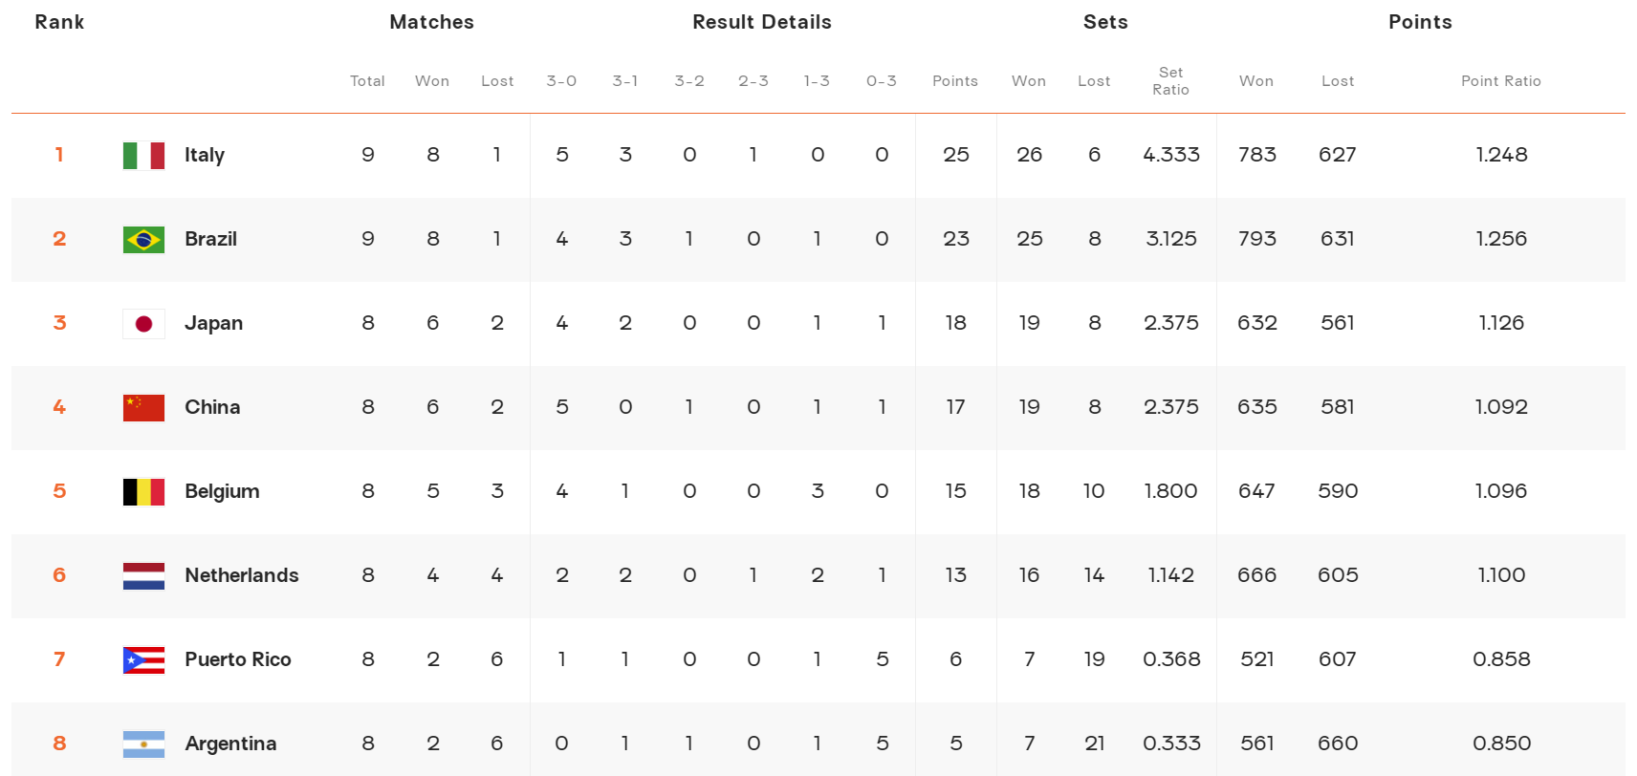This screenshot has height=776, width=1637.
Task: Click the Matches group header
Action: [x=431, y=22]
